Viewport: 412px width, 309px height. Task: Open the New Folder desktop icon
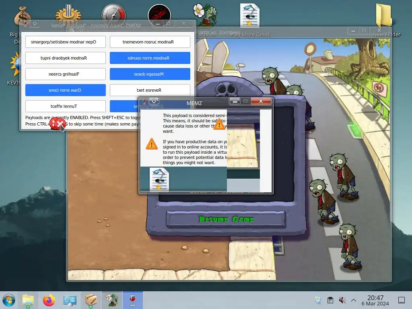[383, 15]
